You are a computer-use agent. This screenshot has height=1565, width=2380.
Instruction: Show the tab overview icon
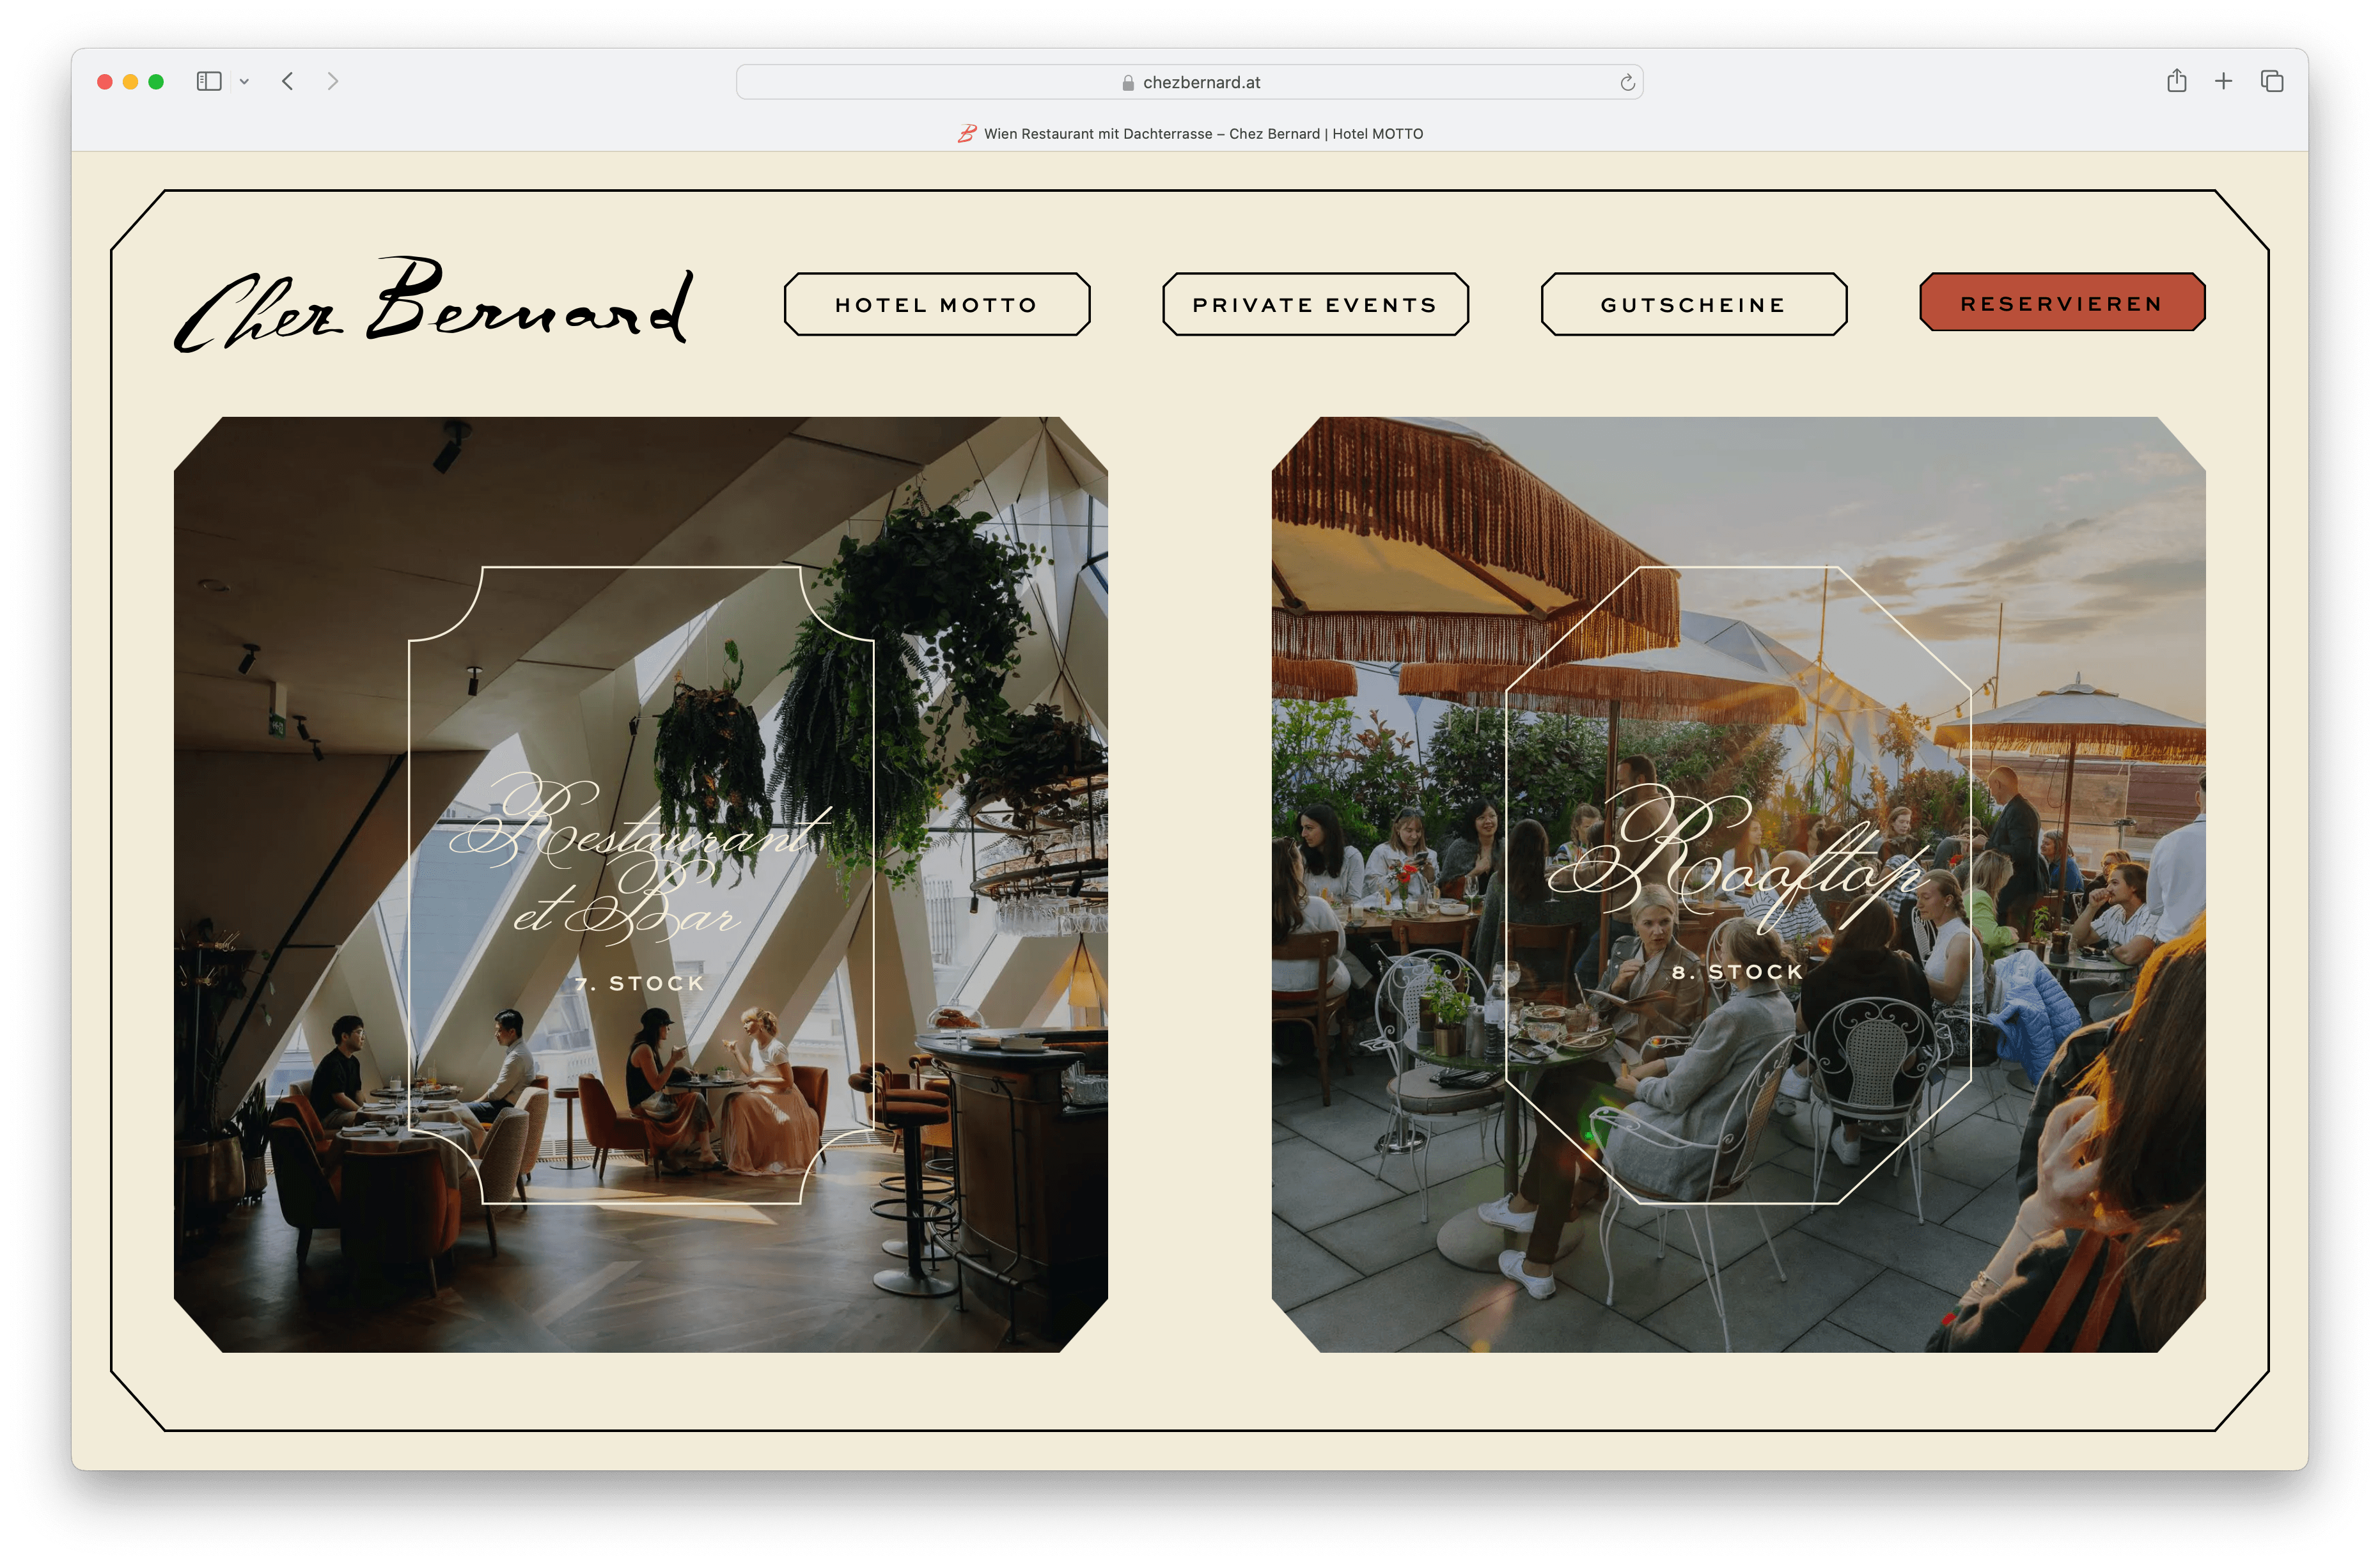pyautogui.click(x=2272, y=81)
